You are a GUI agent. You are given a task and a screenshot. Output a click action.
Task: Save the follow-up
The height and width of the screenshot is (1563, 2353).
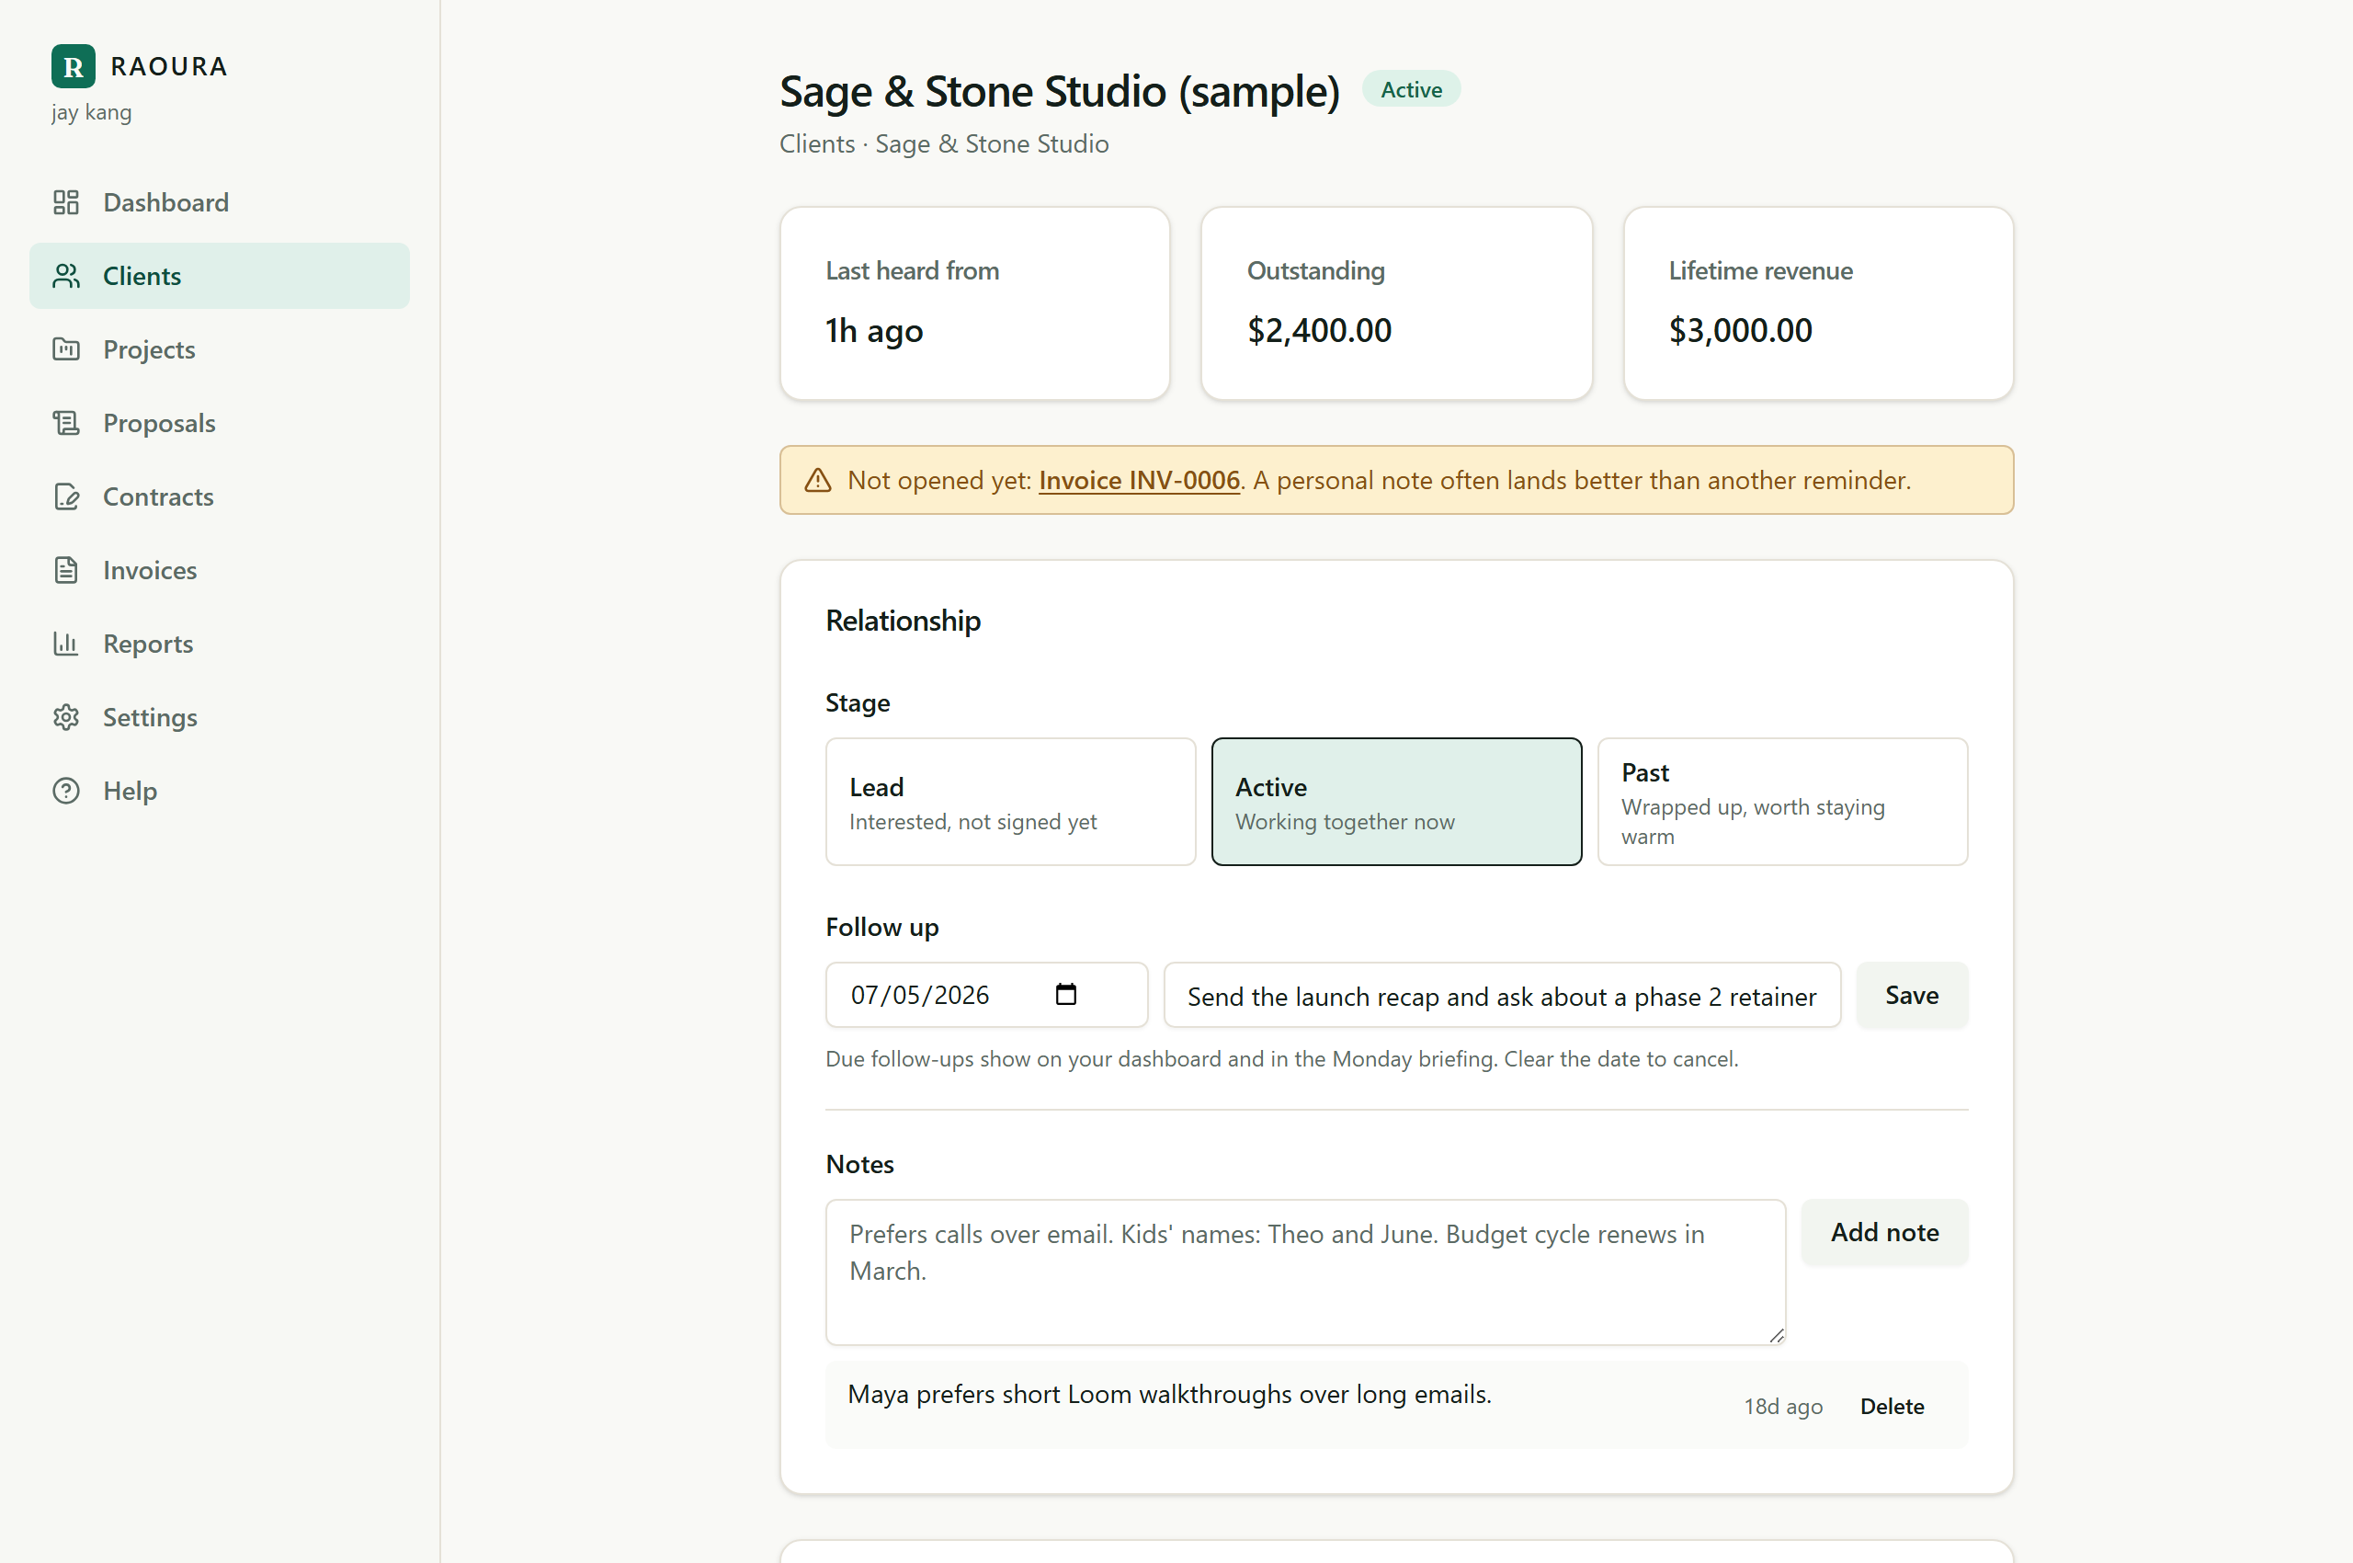(1912, 995)
